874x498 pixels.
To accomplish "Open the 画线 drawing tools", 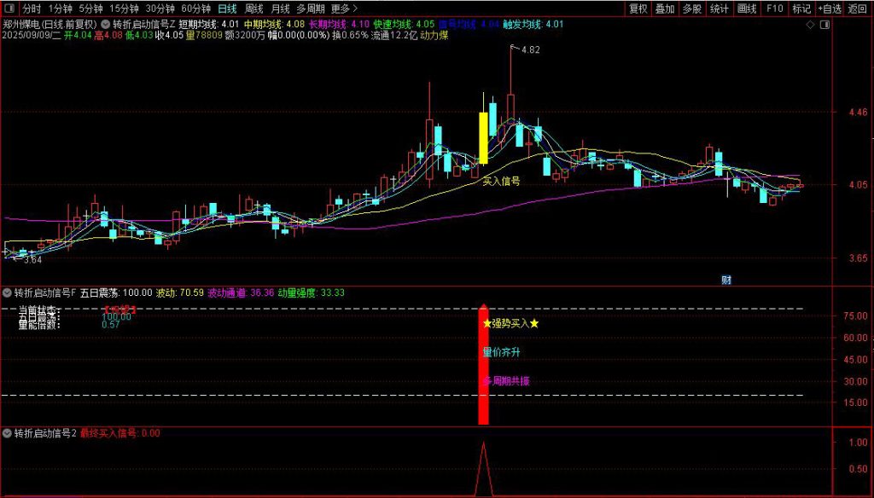I will tap(747, 9).
